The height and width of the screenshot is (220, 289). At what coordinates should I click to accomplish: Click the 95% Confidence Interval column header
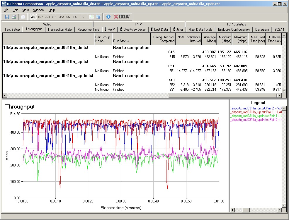[x=188, y=39]
